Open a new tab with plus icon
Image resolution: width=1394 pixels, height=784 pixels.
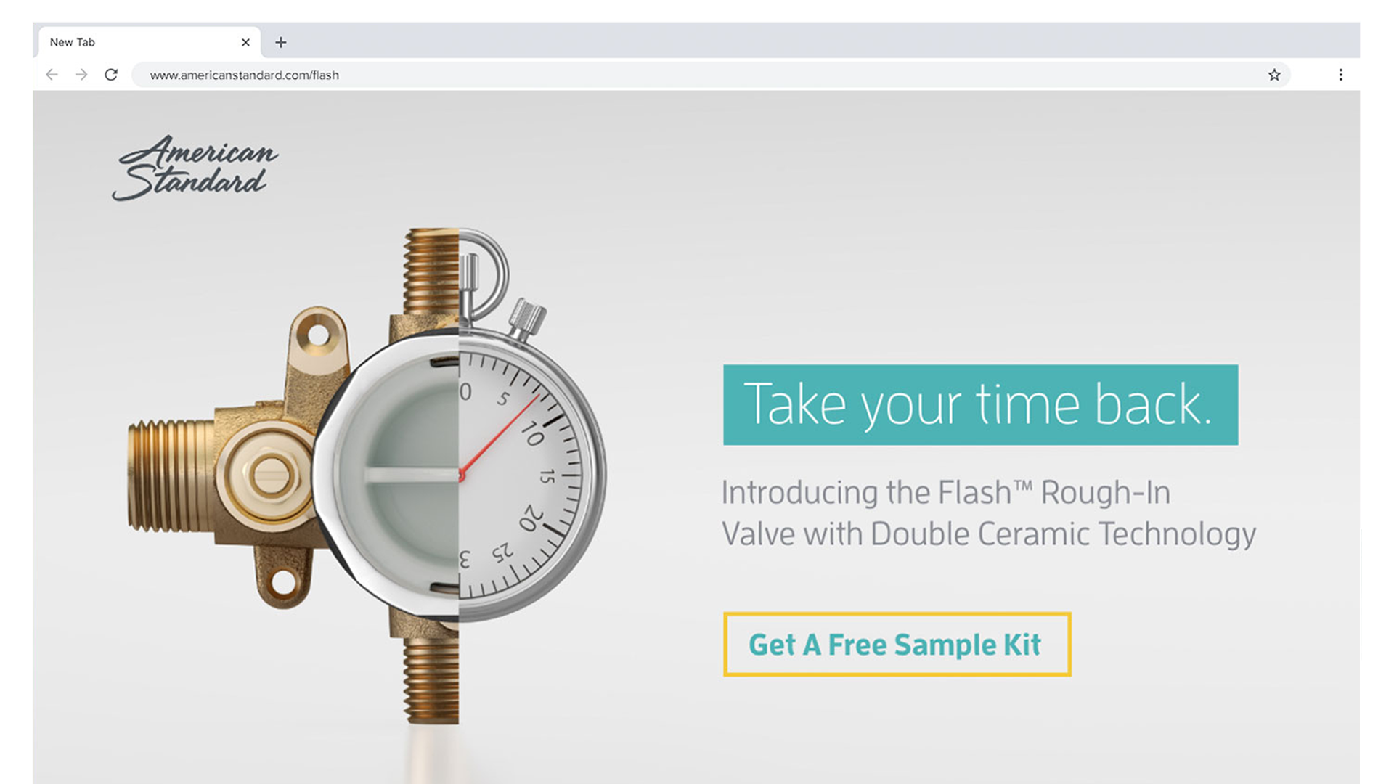coord(281,42)
